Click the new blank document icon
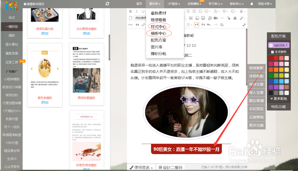 point(131,18)
